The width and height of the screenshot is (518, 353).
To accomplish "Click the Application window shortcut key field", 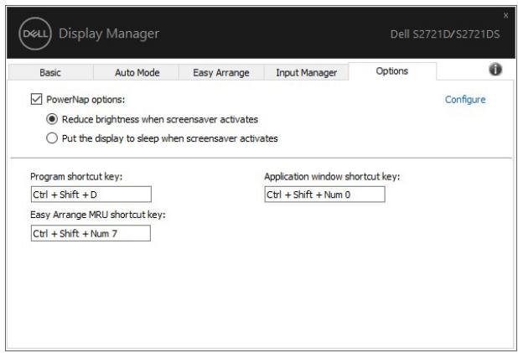I will click(x=324, y=195).
